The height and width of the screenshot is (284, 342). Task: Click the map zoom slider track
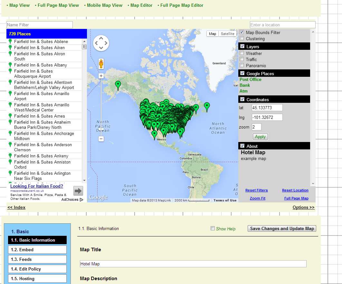coord(101,107)
